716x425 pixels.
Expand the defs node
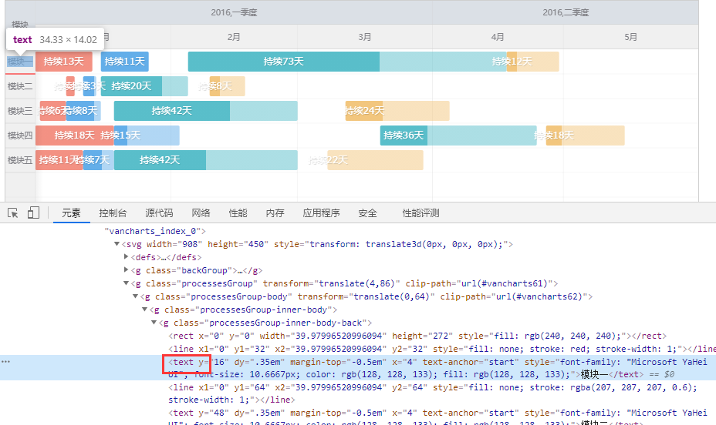[126, 257]
